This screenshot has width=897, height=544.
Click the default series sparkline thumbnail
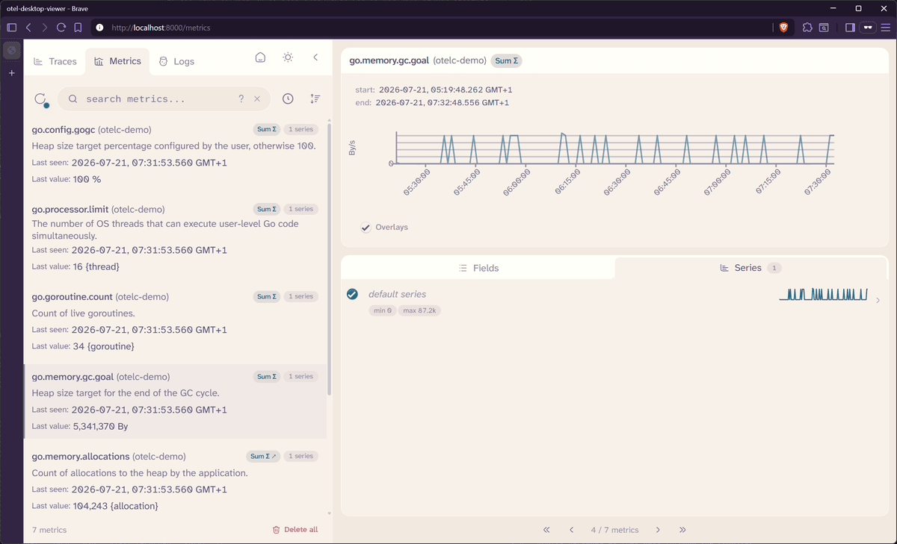coord(823,294)
